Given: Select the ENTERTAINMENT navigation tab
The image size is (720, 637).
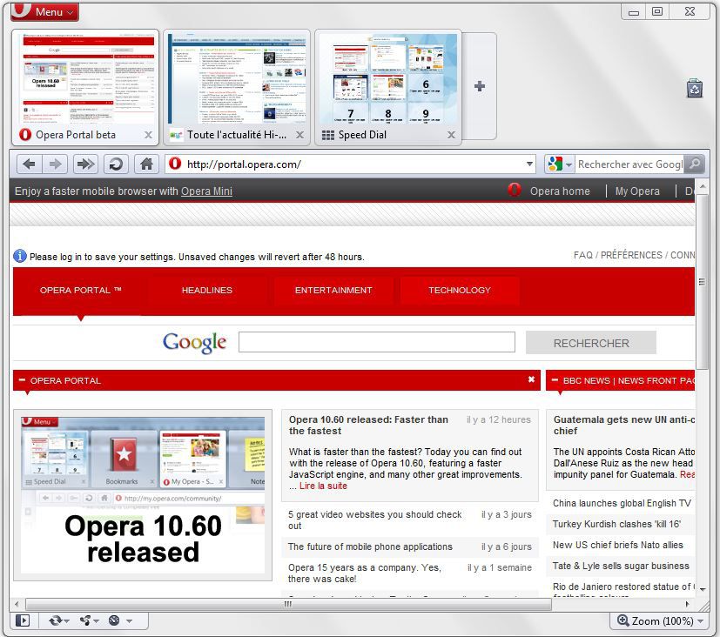Looking at the screenshot, I should coord(333,290).
